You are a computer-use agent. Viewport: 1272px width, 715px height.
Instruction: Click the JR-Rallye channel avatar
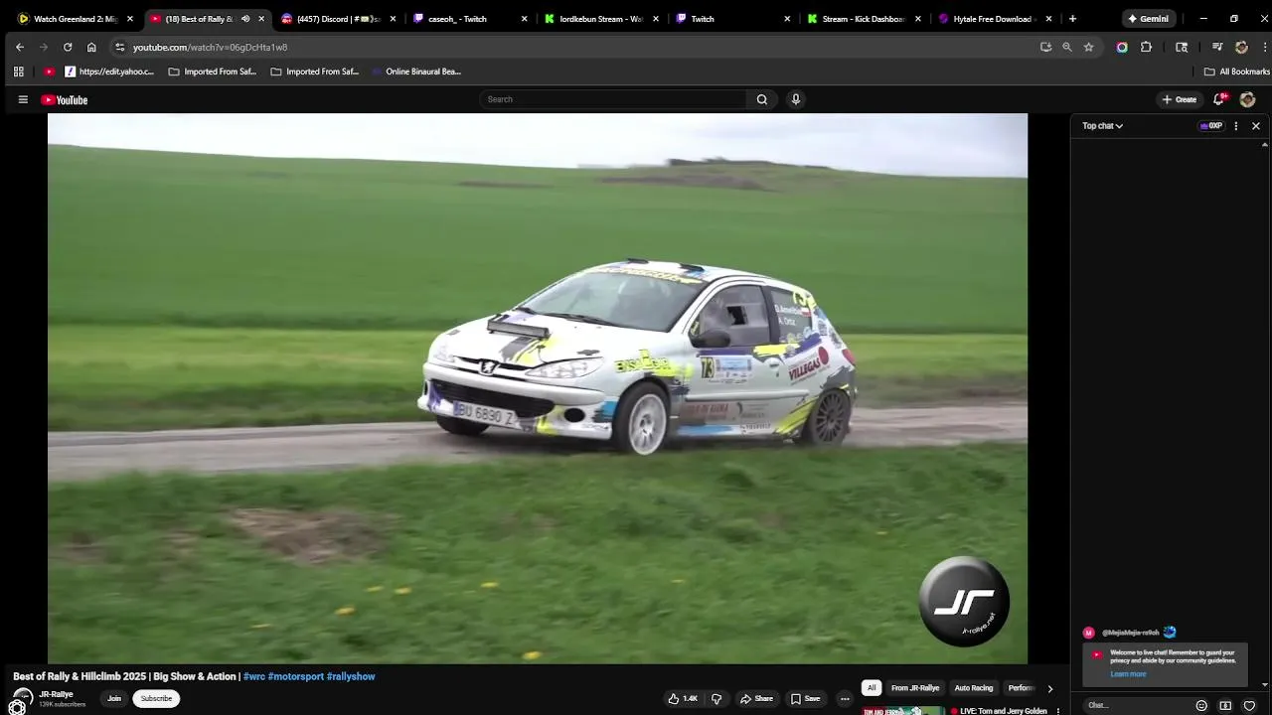[x=23, y=698]
